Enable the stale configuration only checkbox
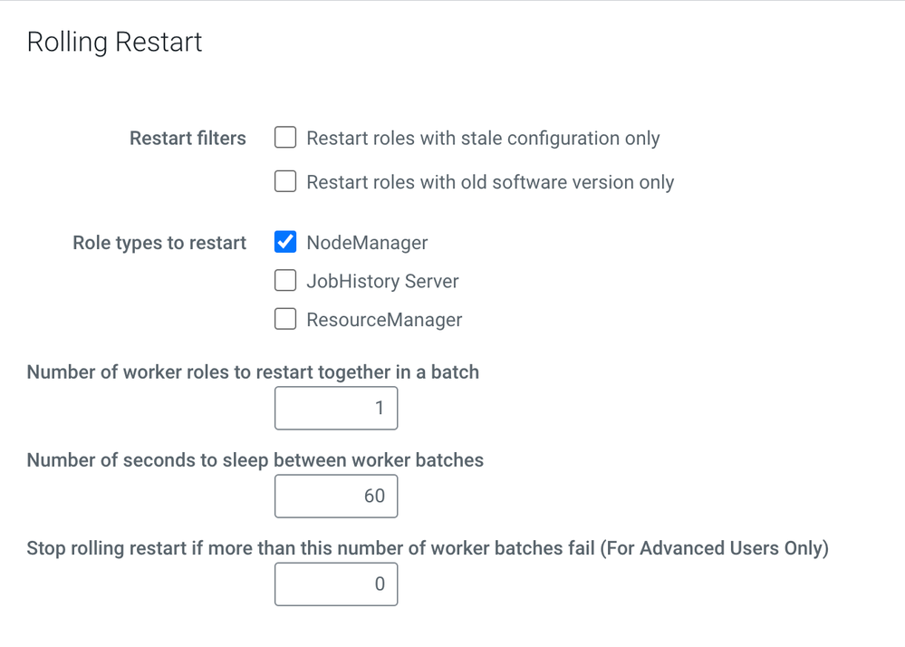The width and height of the screenshot is (905, 647). (285, 138)
